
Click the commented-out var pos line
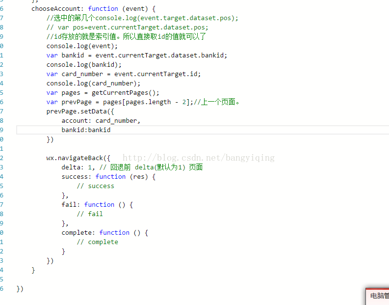pos(127,28)
